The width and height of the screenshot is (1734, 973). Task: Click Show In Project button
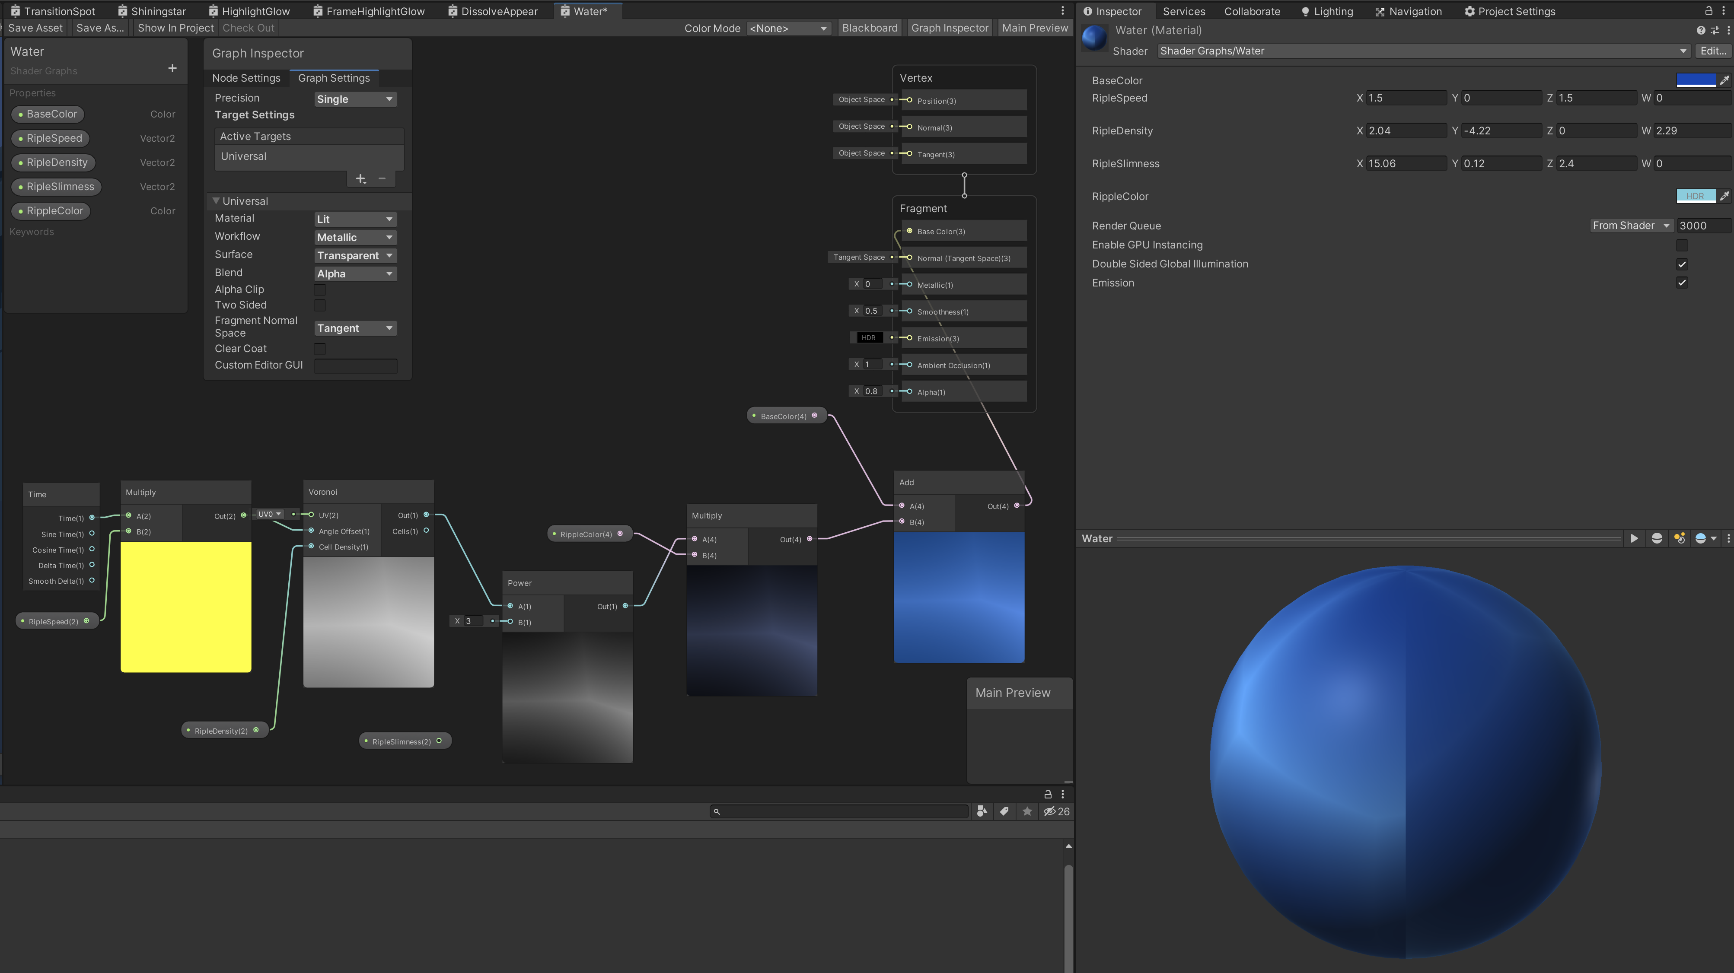(x=175, y=28)
